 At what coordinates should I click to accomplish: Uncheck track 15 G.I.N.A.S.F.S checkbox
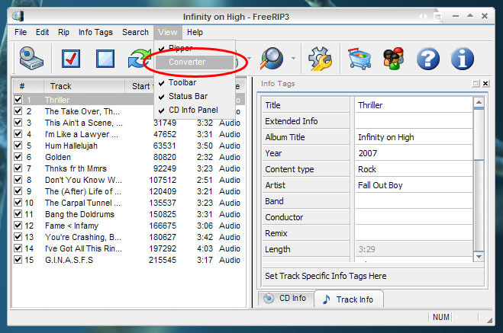pos(18,260)
